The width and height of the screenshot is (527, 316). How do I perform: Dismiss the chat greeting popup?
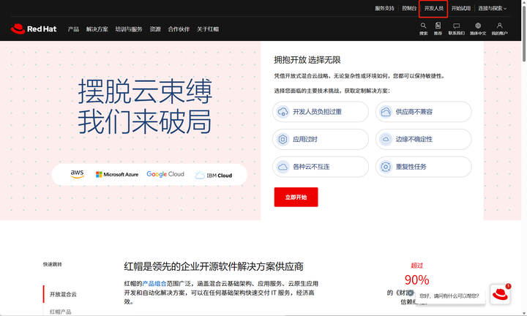coord(411,293)
